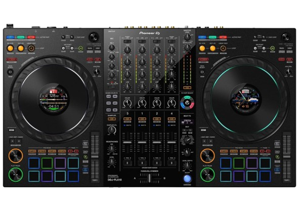Tap the first blue performance pad on right deck
Screen dimensions: 300x213
226,163
